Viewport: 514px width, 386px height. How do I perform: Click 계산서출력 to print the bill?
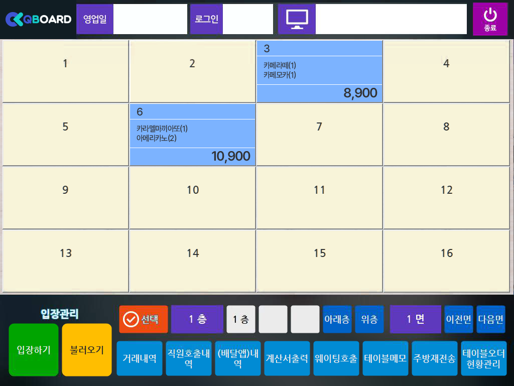coord(287,358)
